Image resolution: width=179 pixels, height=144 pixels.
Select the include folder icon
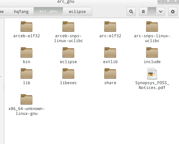(152, 52)
